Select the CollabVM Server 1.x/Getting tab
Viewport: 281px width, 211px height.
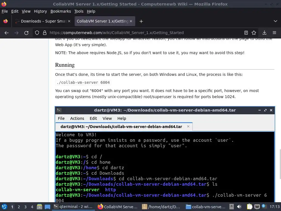(x=105, y=21)
